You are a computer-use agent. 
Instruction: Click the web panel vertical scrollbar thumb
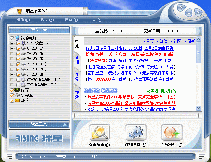click(199, 53)
